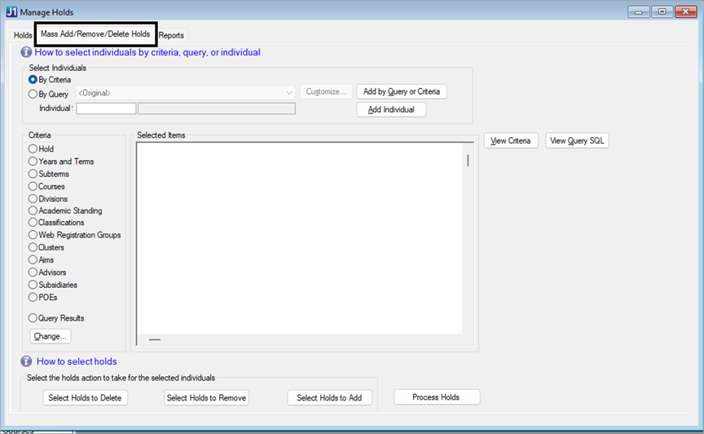Open the Mass Add/Remove/Delete Holds tab
The height and width of the screenshot is (434, 704).
(x=95, y=34)
